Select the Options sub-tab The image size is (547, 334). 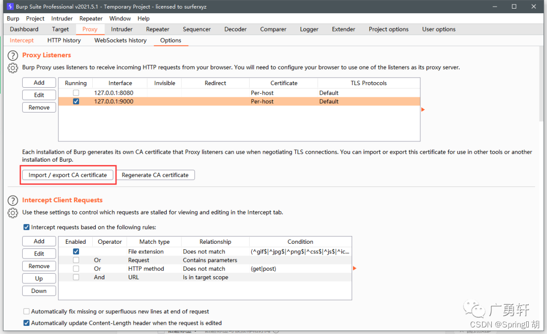coord(171,41)
